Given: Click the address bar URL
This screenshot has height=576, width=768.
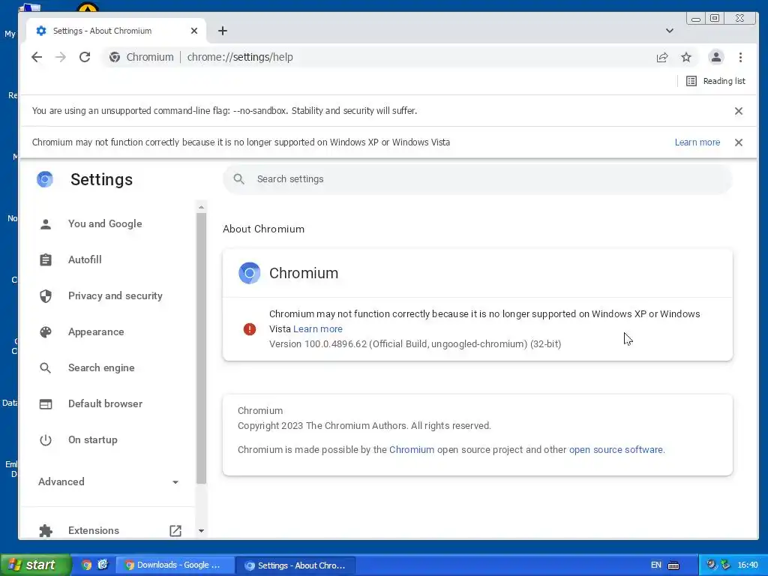Looking at the screenshot, I should pos(240,57).
